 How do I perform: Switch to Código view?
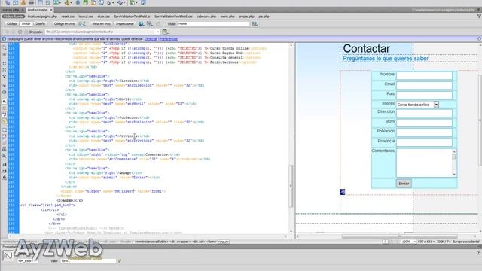12,23
